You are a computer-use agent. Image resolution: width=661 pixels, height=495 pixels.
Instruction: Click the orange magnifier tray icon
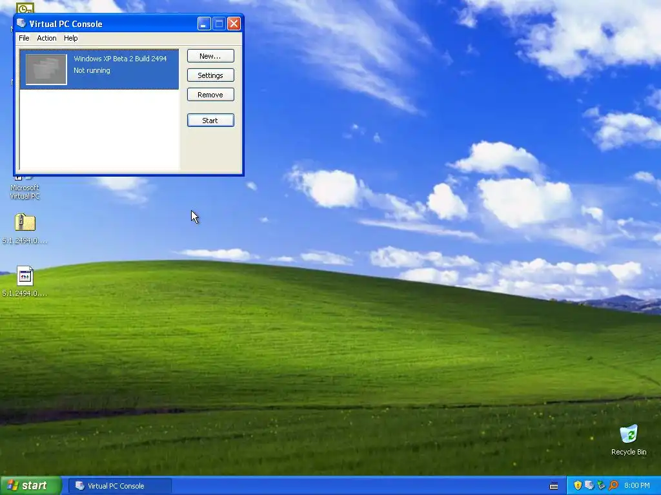(613, 485)
